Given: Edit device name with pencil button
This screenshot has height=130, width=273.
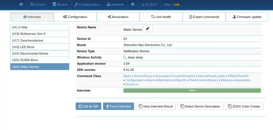Looking at the screenshot, I should (x=148, y=29).
